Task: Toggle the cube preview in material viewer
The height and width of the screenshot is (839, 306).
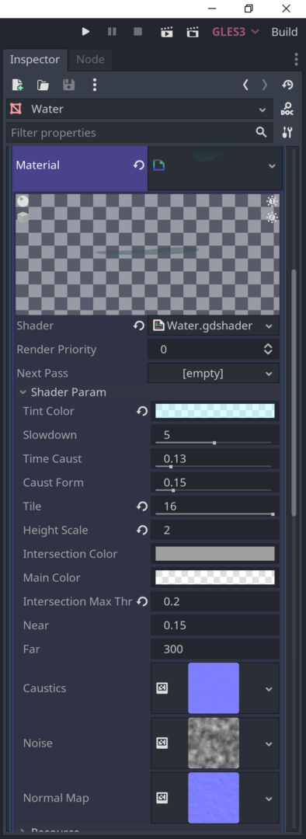Action: (x=23, y=218)
